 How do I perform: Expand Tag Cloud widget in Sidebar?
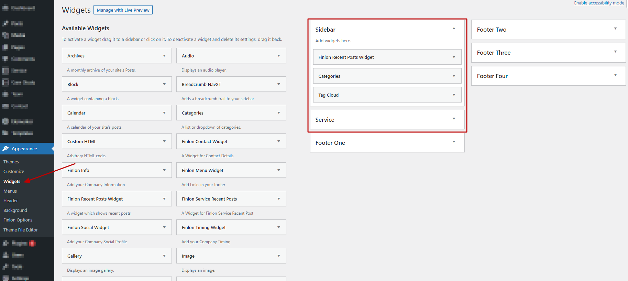(x=454, y=95)
